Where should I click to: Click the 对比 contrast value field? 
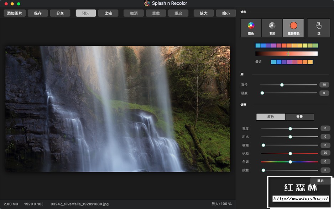coord(325,136)
